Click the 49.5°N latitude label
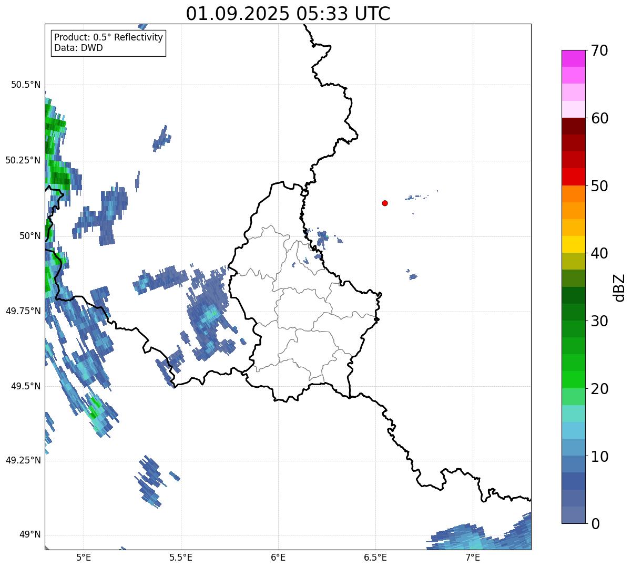 pos(26,386)
